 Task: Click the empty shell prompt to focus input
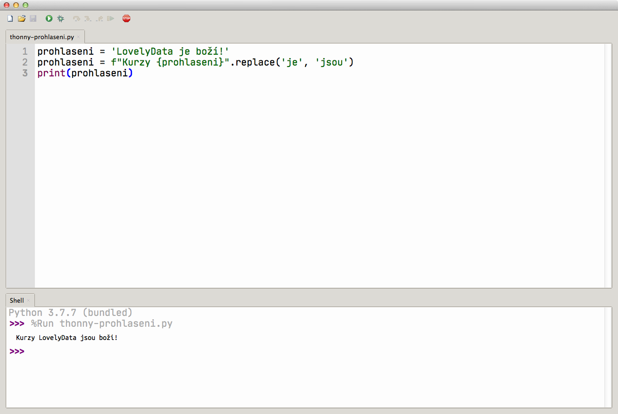[17, 352]
